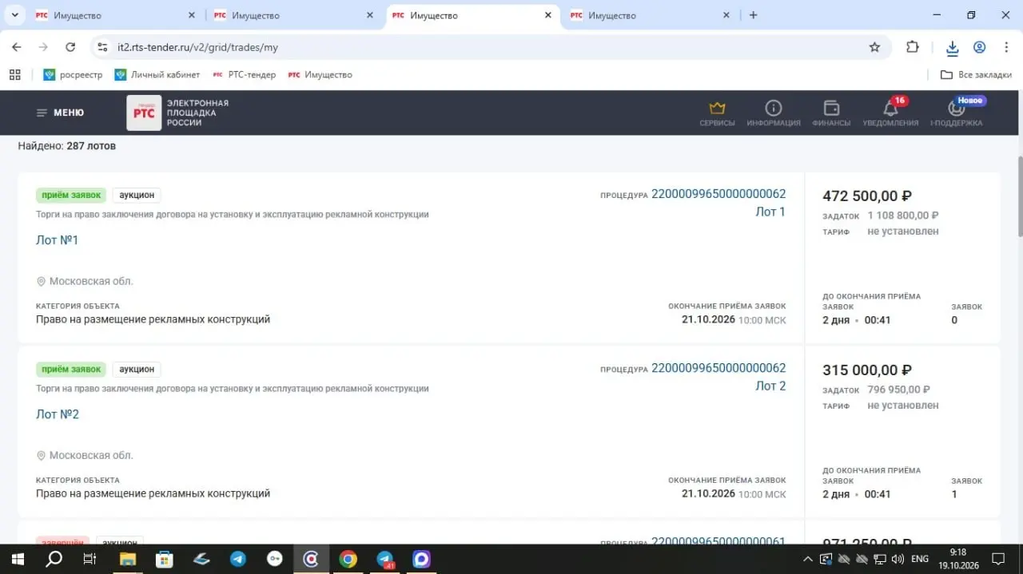The image size is (1023, 574).
Task: Open the Лот №1 title link
Action: click(58, 240)
